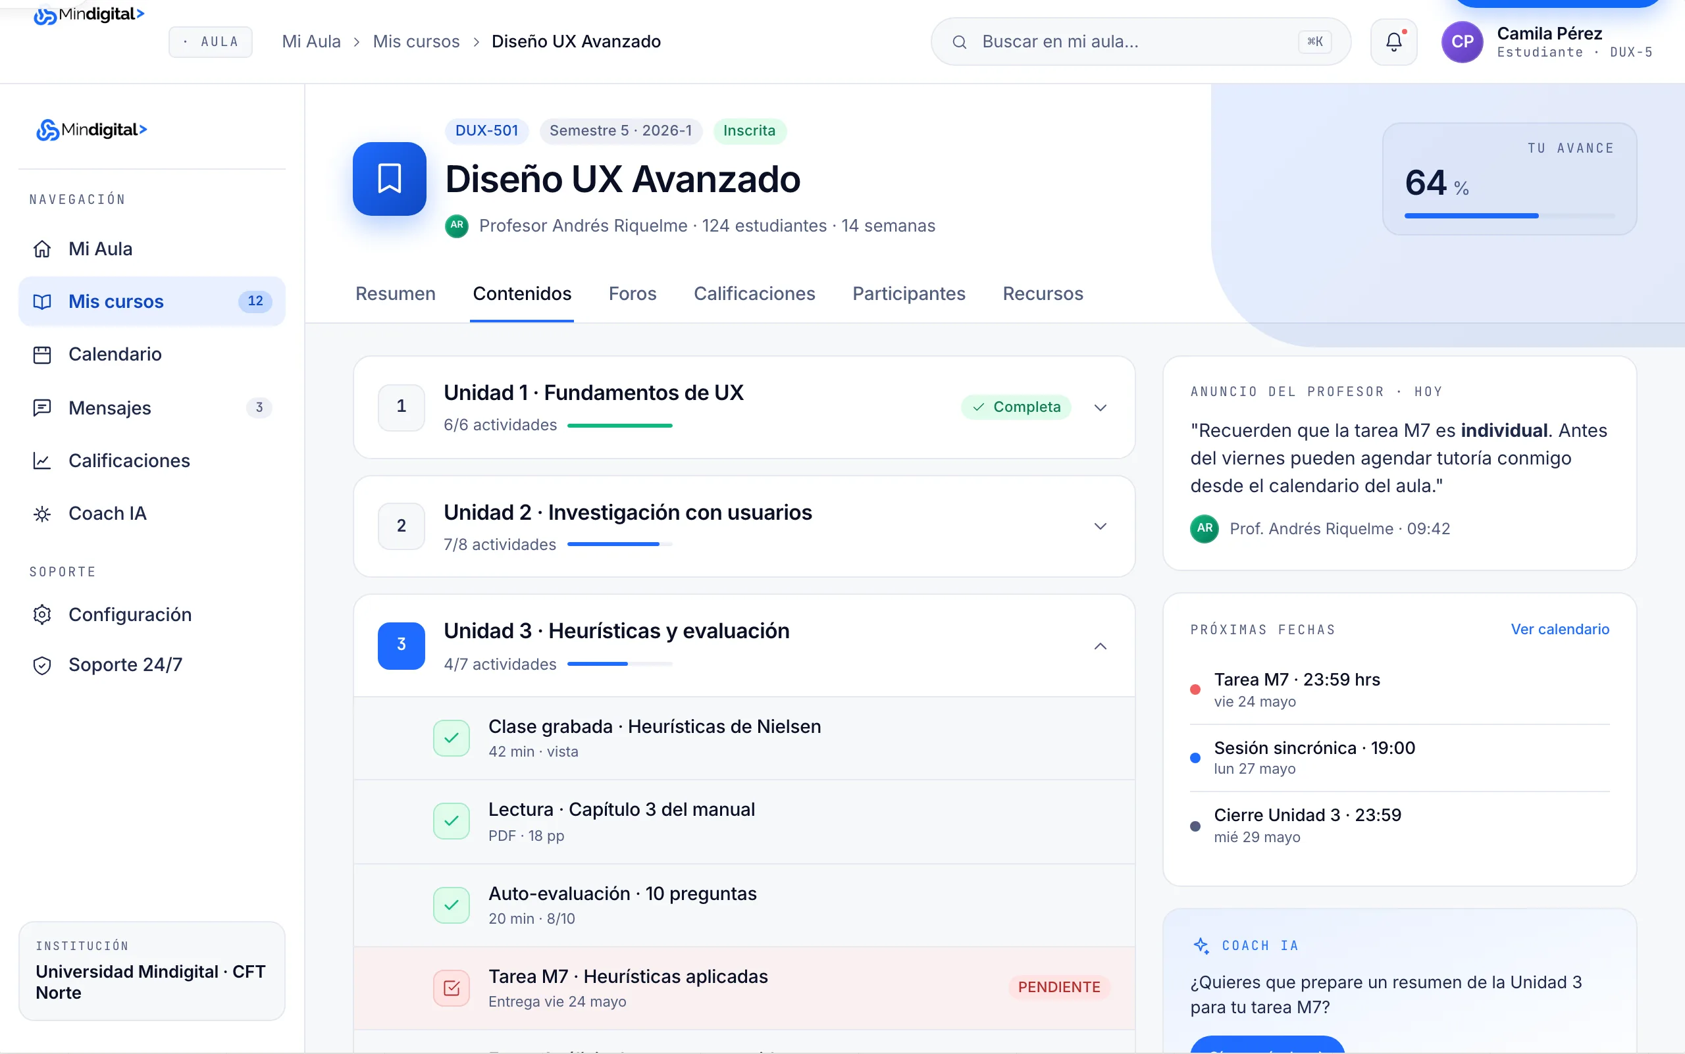Collapse Unidad 3 Heurísticas y evaluación chevron

1100,646
